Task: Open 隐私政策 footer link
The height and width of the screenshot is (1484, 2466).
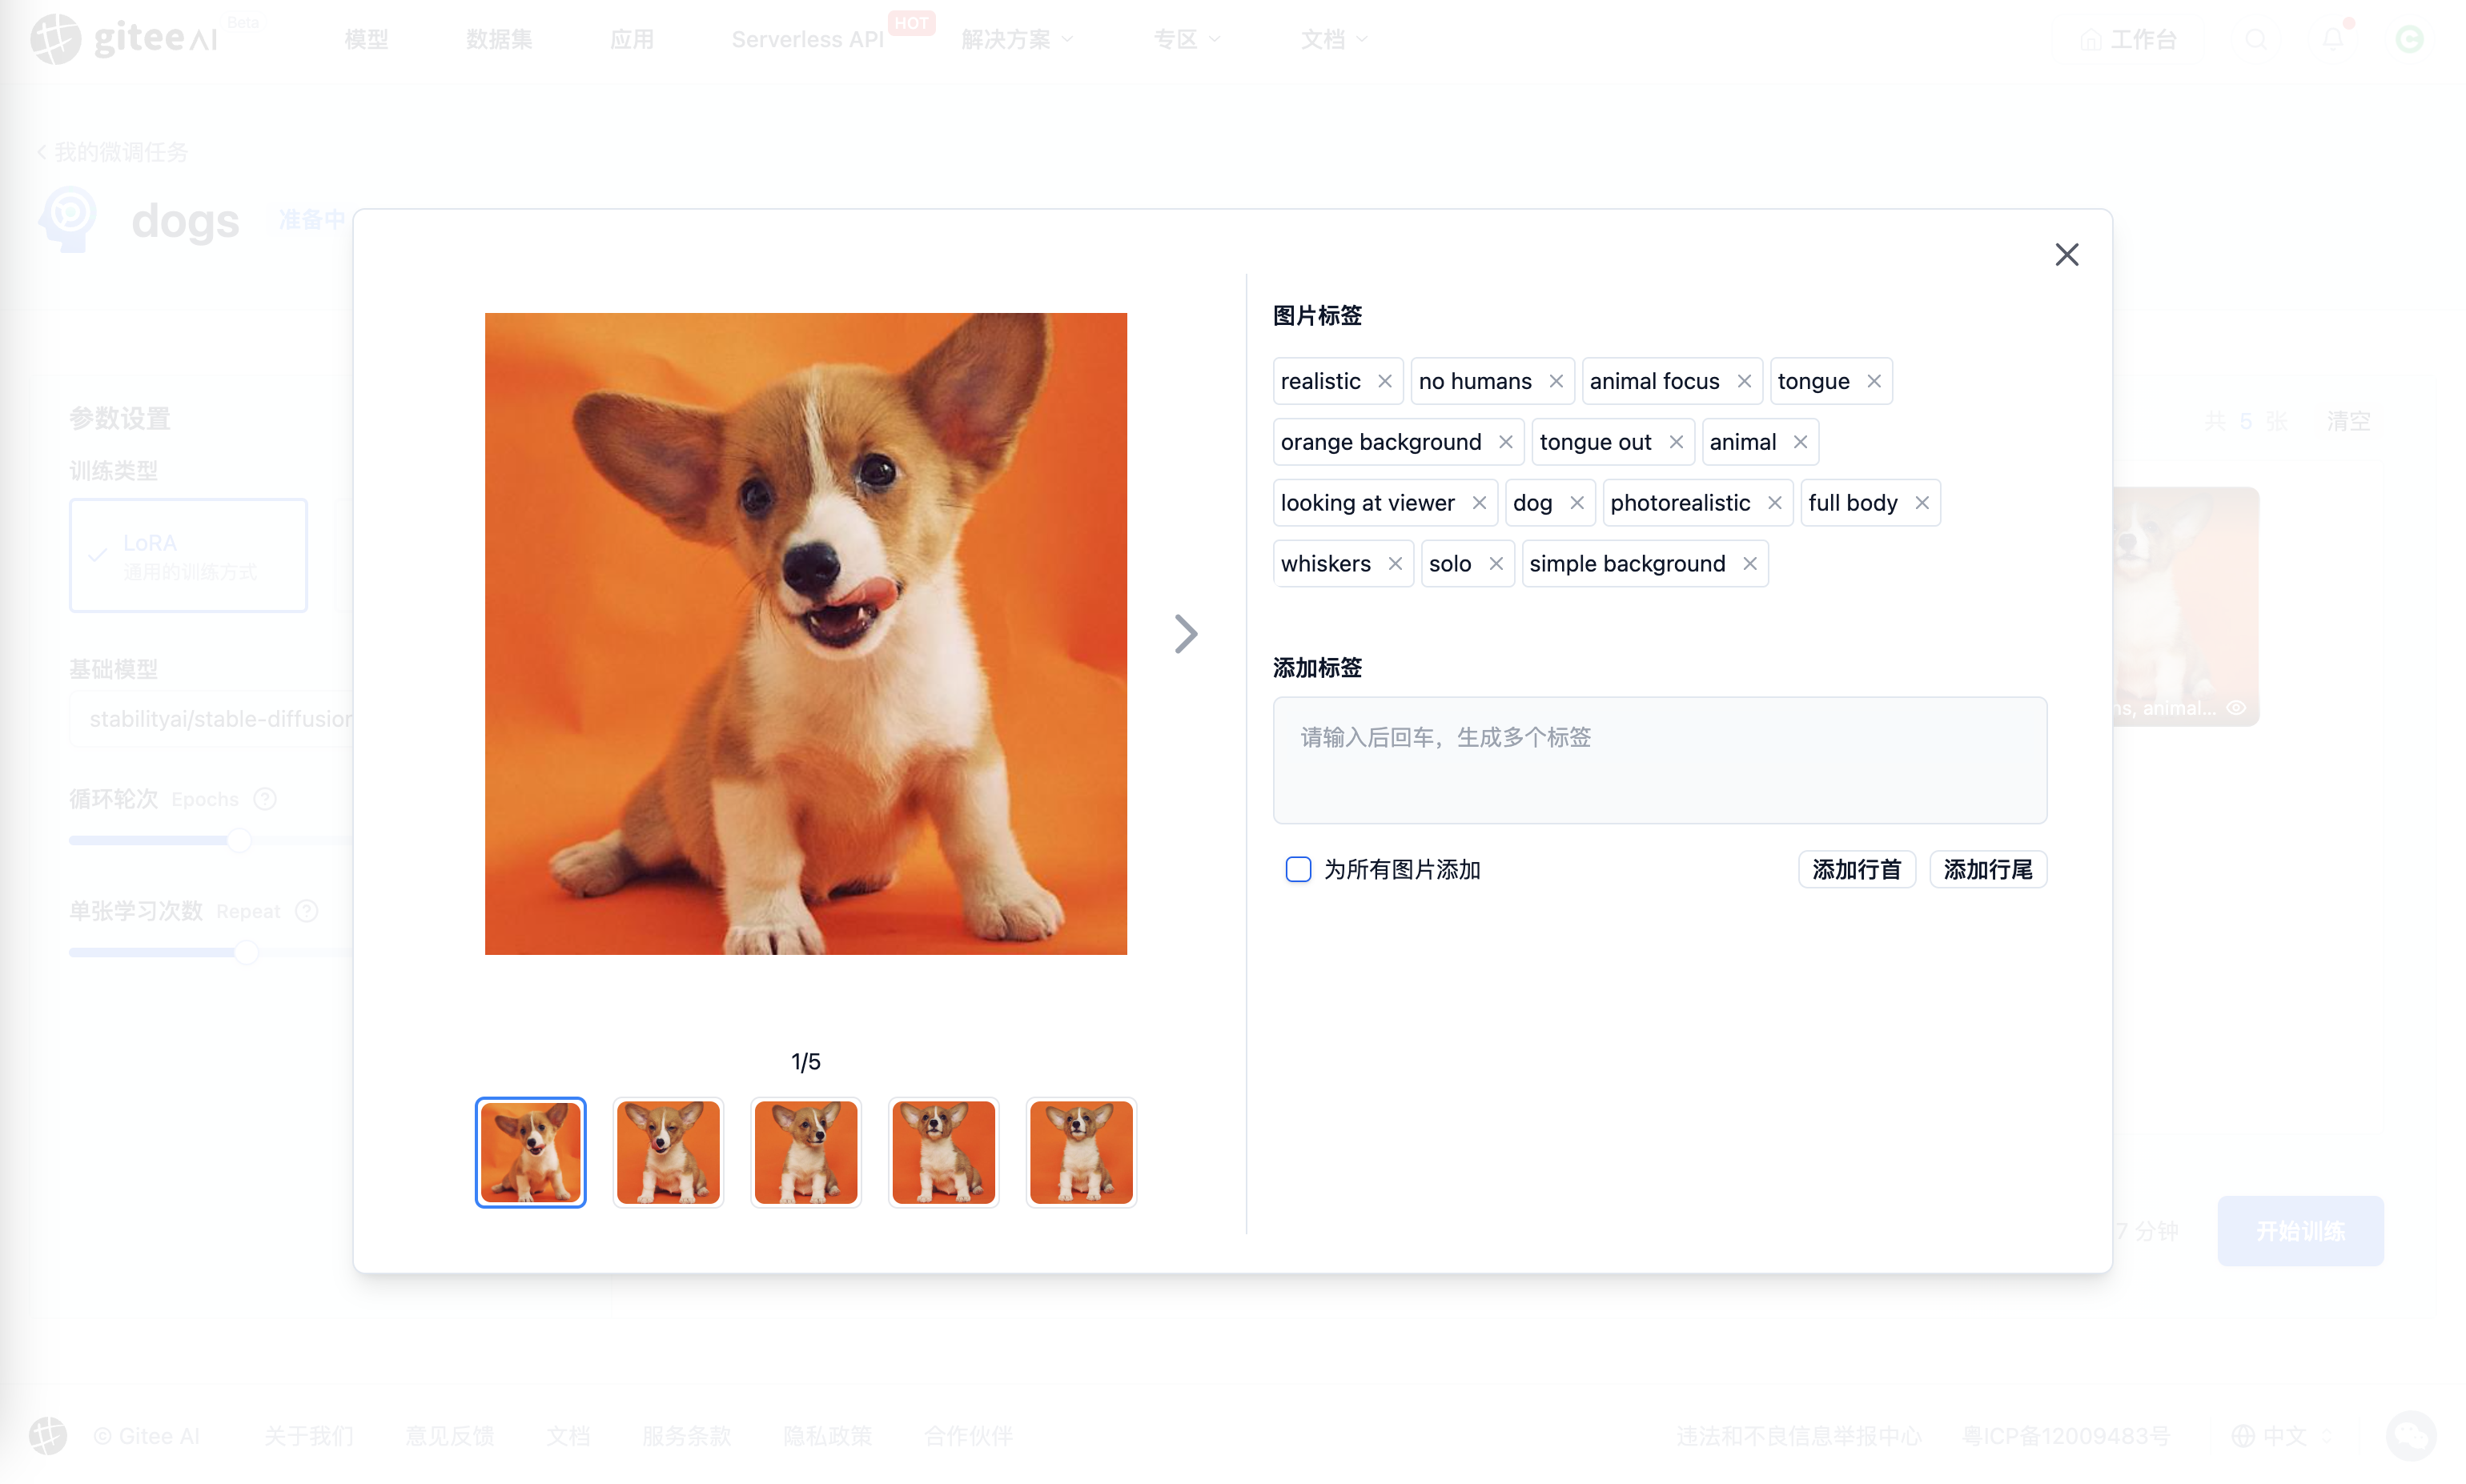Action: 827,1436
